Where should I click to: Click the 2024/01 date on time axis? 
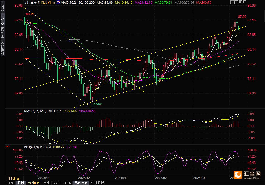click(x=120, y=178)
